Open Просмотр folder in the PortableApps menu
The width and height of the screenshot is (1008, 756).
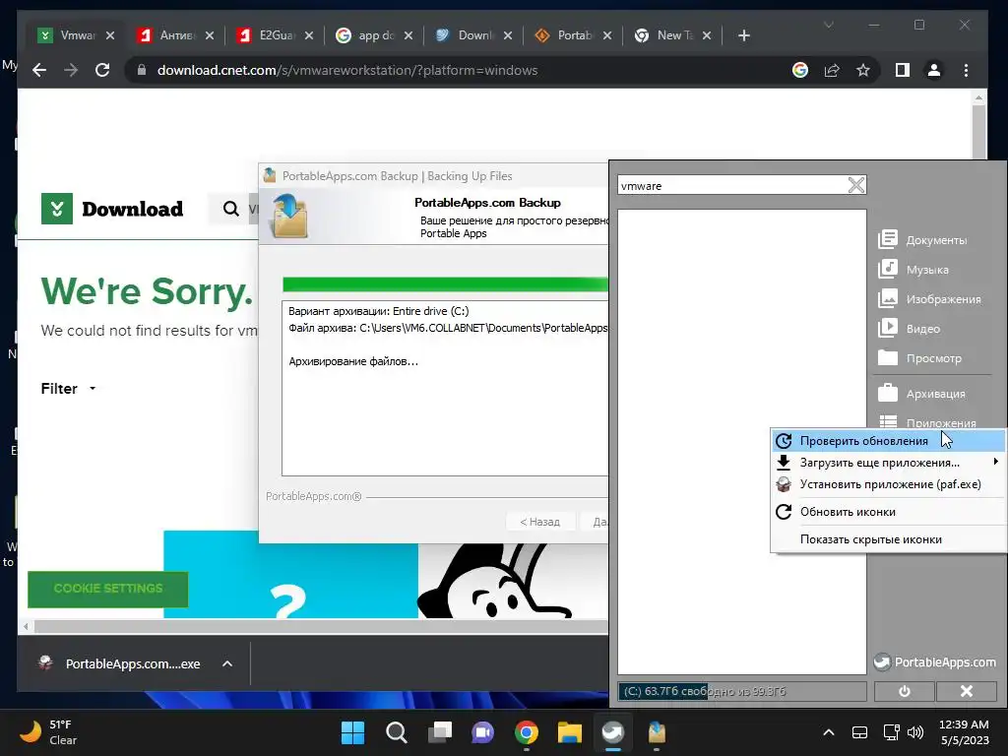click(x=920, y=358)
